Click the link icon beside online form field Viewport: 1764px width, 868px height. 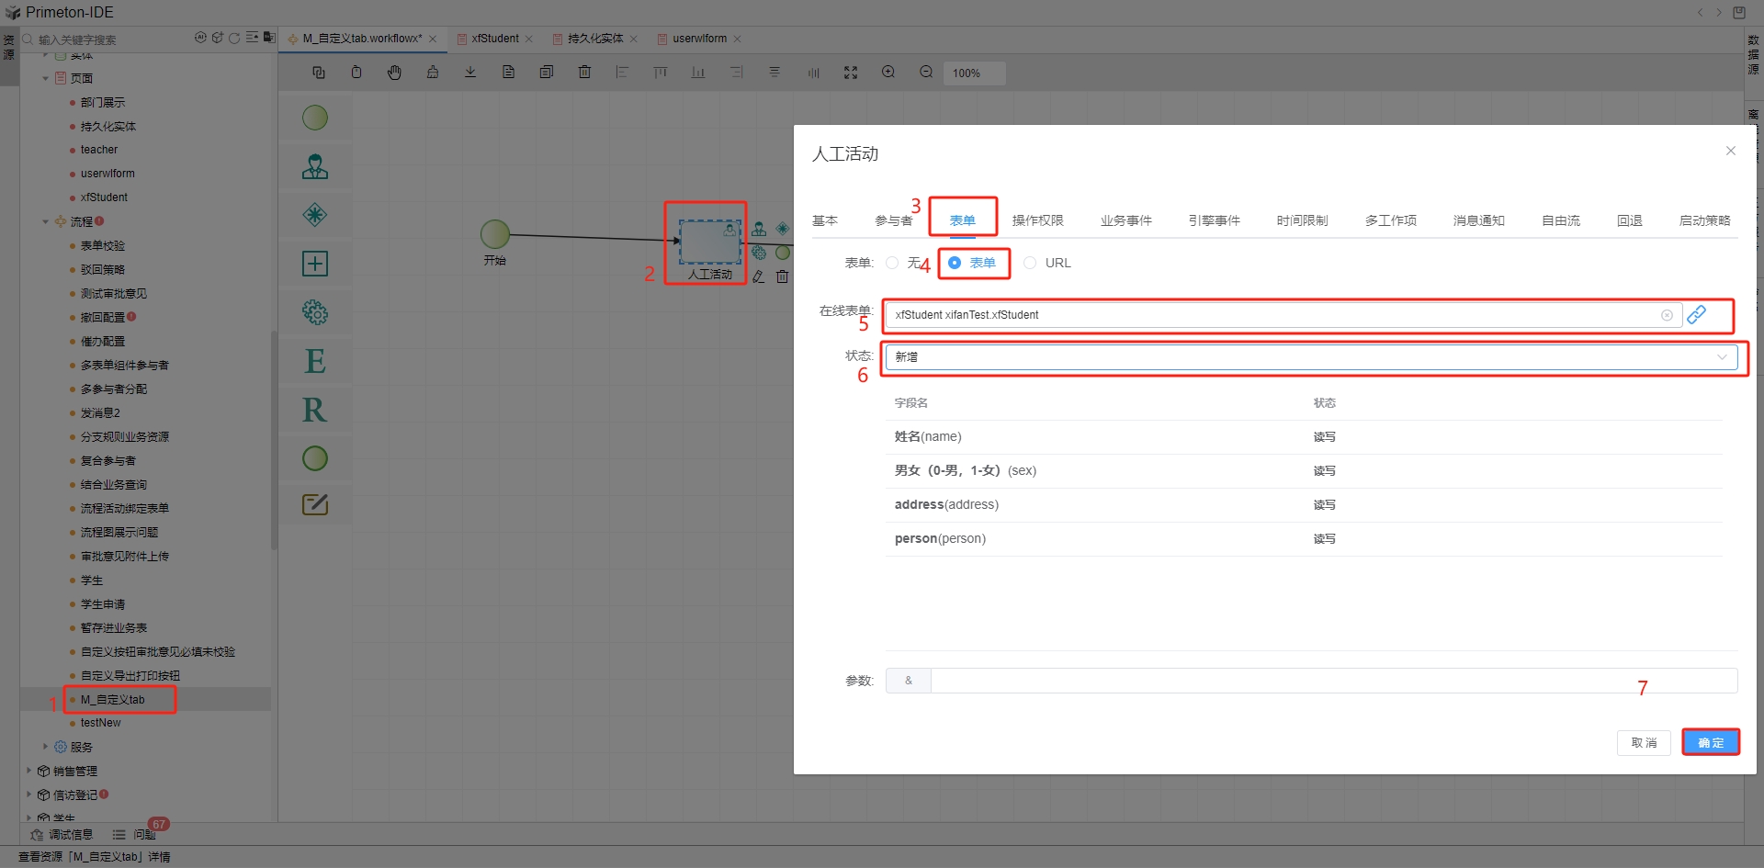pos(1696,315)
